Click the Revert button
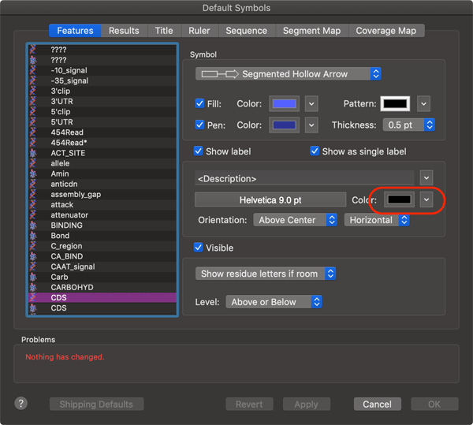The width and height of the screenshot is (473, 425). [x=249, y=404]
